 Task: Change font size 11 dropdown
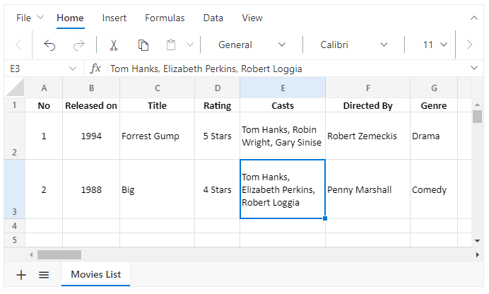435,45
